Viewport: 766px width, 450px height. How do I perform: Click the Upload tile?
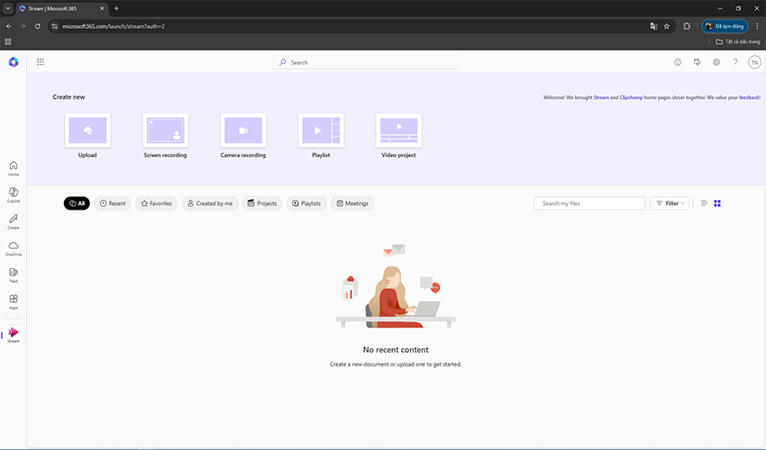coord(87,136)
